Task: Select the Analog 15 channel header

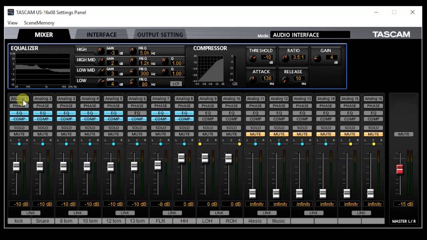Action: [x=350, y=99]
